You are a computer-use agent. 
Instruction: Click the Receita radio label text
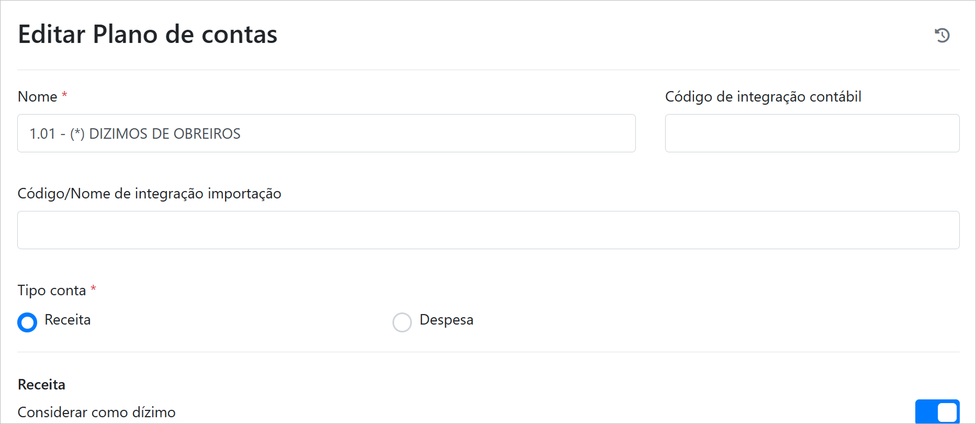[x=68, y=320]
